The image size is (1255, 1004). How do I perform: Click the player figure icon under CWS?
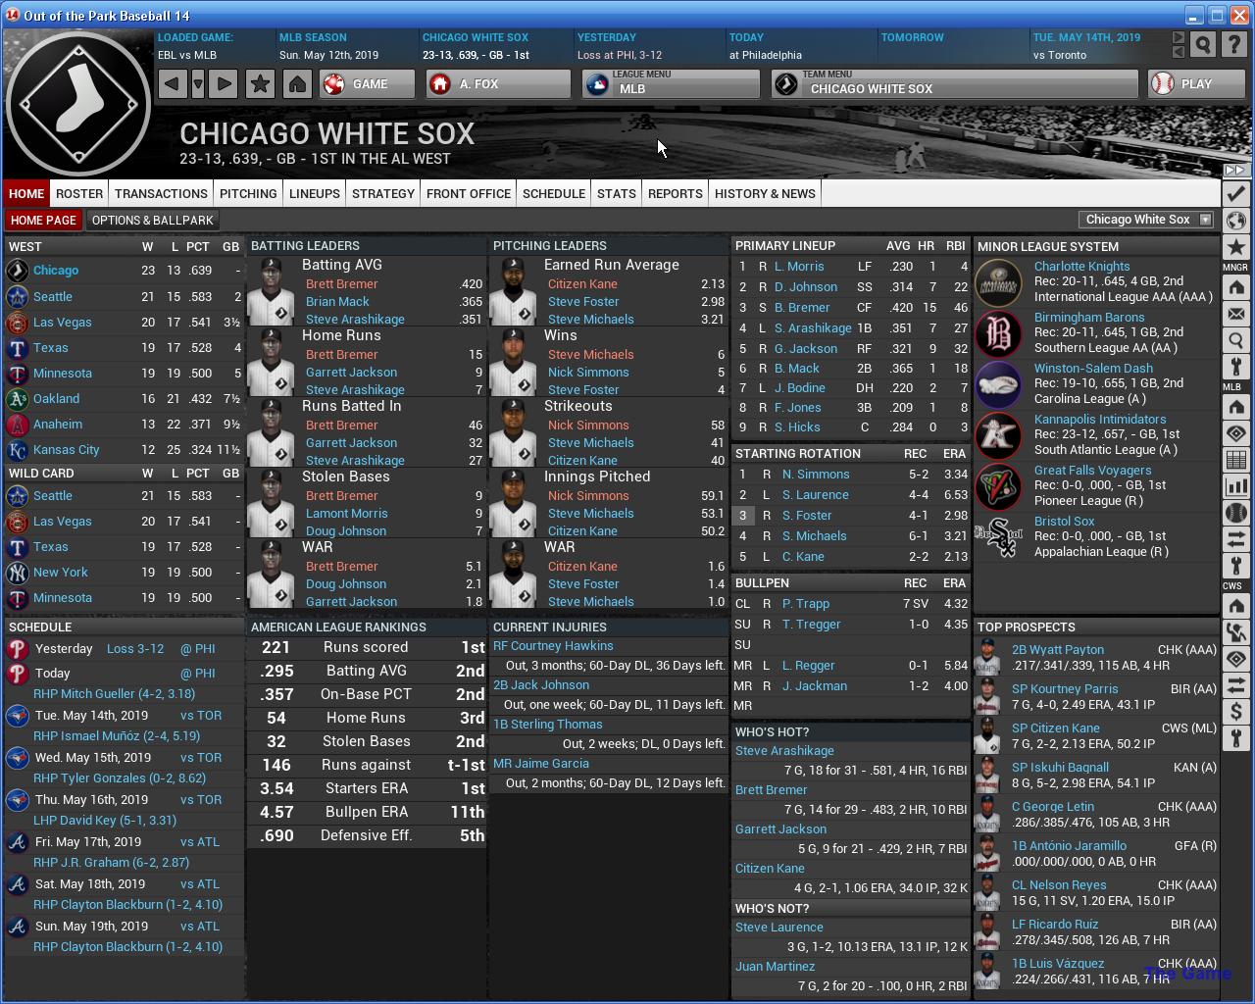[x=1235, y=632]
